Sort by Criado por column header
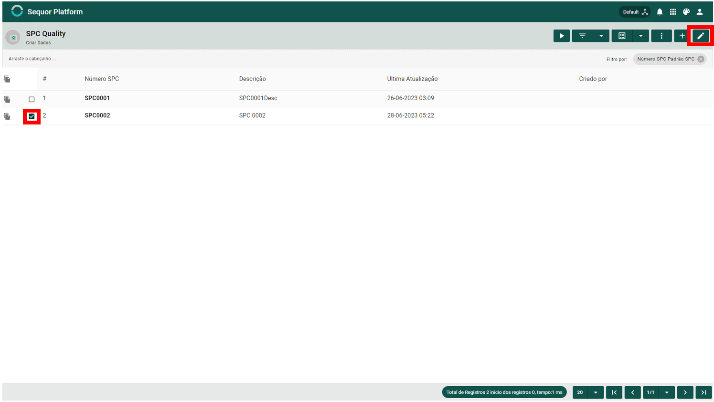The height and width of the screenshot is (402, 714). pyautogui.click(x=593, y=79)
